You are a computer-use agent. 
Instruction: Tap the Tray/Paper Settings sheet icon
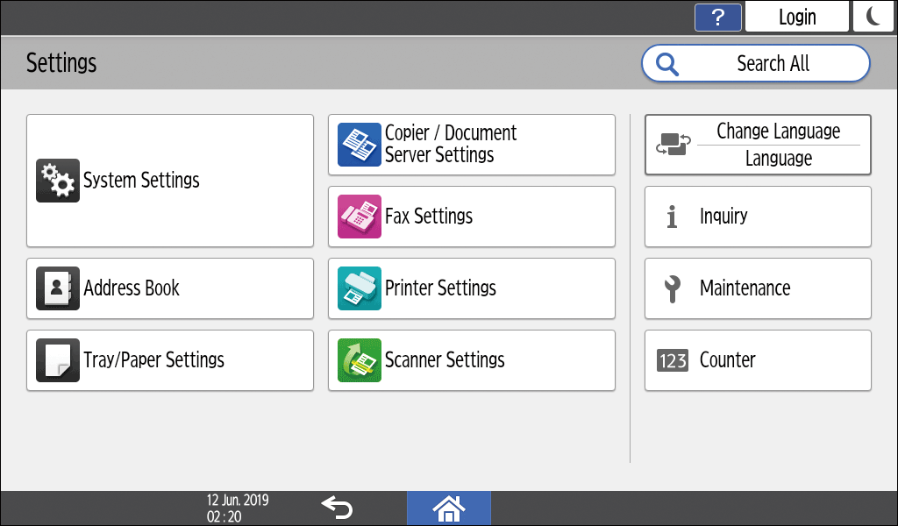(x=58, y=360)
